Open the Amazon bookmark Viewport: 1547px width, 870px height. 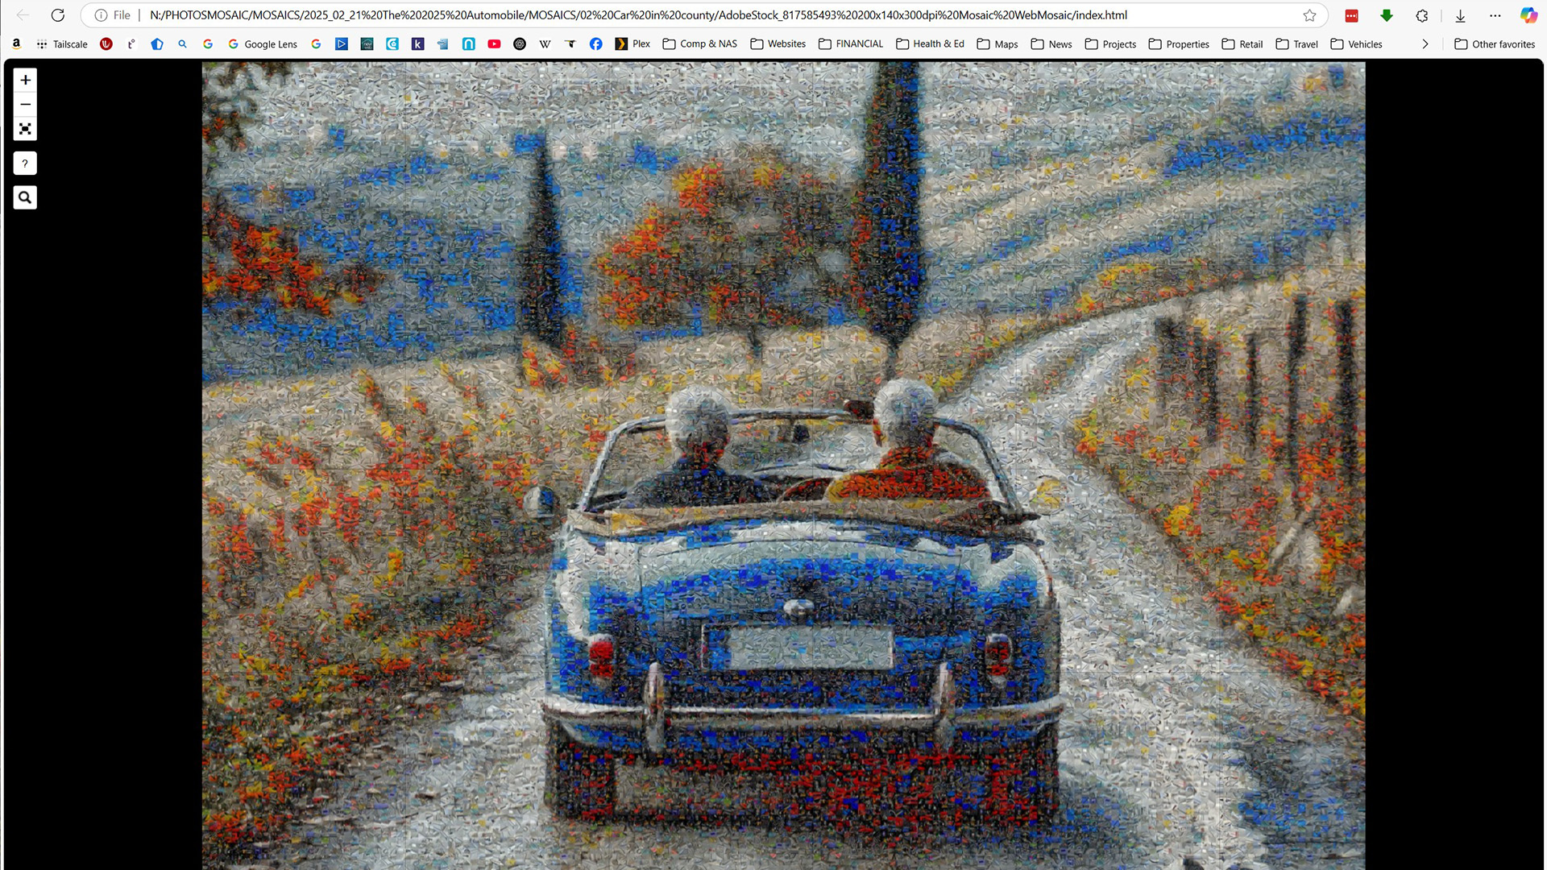[x=16, y=43]
